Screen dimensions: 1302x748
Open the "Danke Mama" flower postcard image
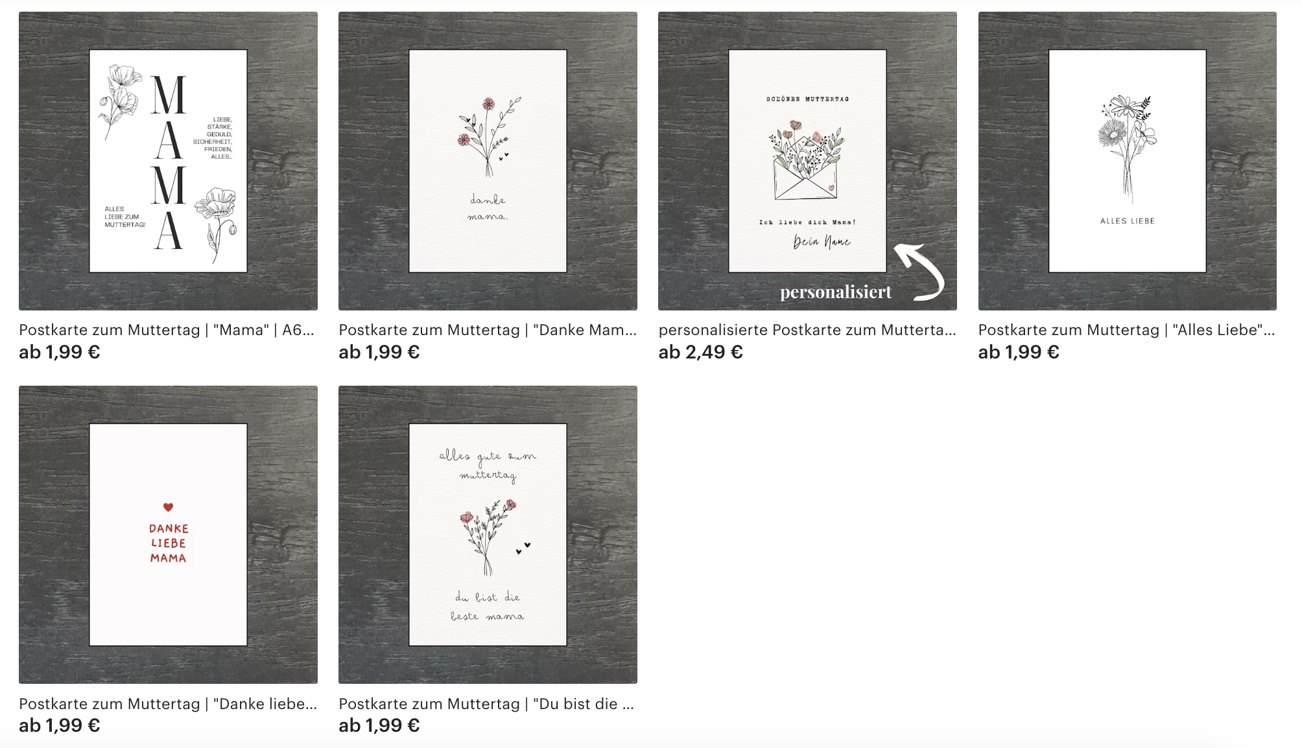[x=488, y=161]
